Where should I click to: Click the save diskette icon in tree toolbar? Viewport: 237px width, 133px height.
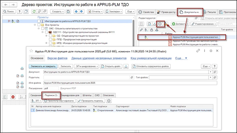click(x=68, y=12)
